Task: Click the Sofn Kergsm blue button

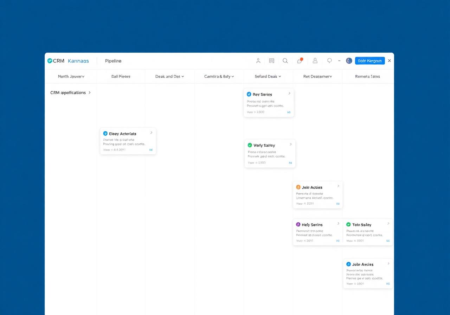Action: 370,60
